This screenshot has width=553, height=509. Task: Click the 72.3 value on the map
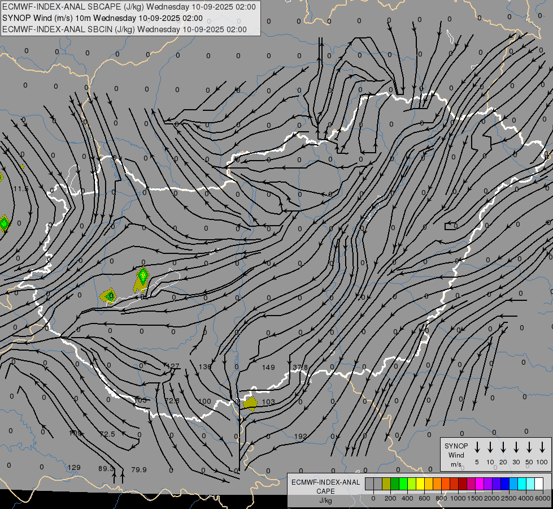[x=172, y=400]
